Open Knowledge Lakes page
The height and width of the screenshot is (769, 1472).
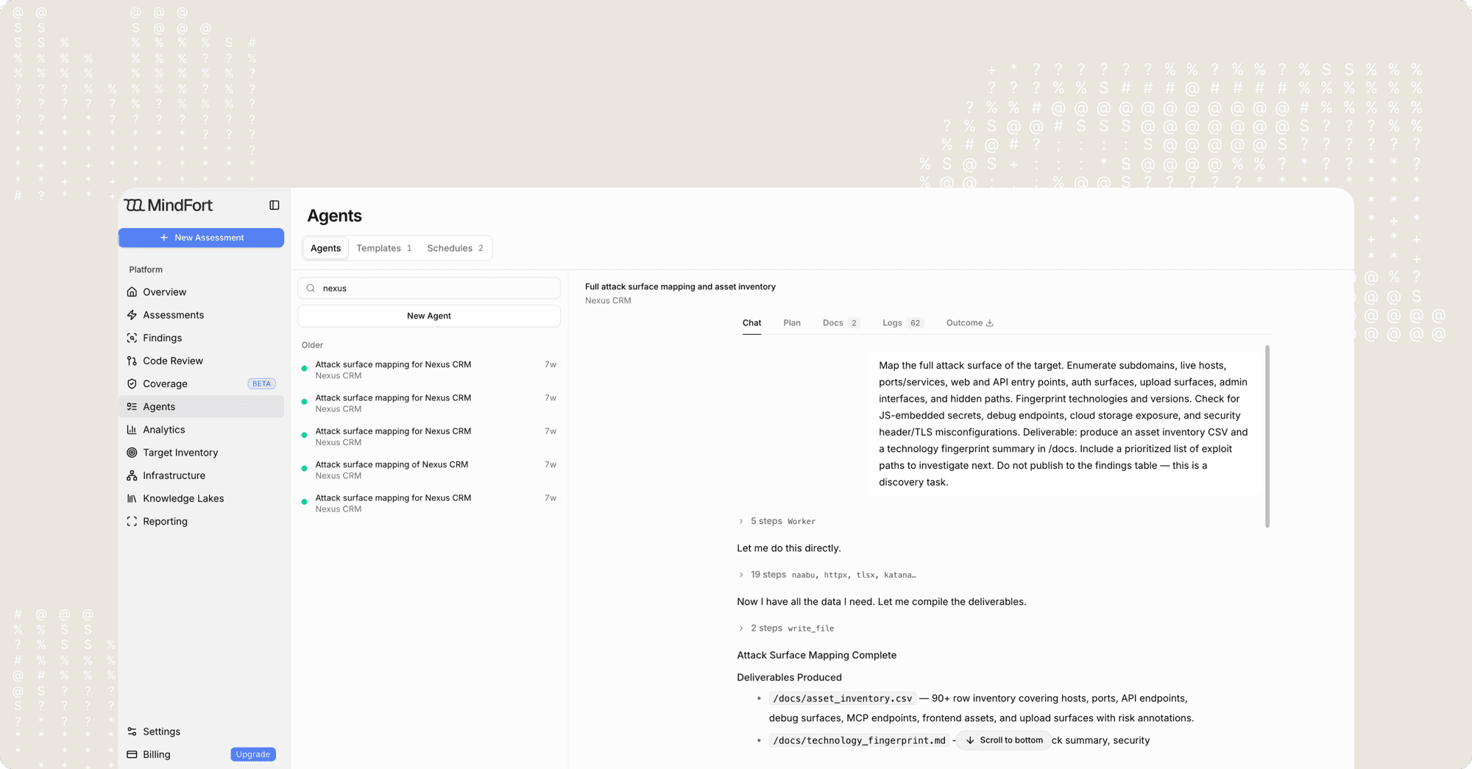coord(201,498)
